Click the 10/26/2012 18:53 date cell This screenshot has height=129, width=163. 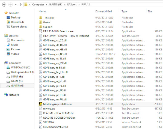coord(105,54)
